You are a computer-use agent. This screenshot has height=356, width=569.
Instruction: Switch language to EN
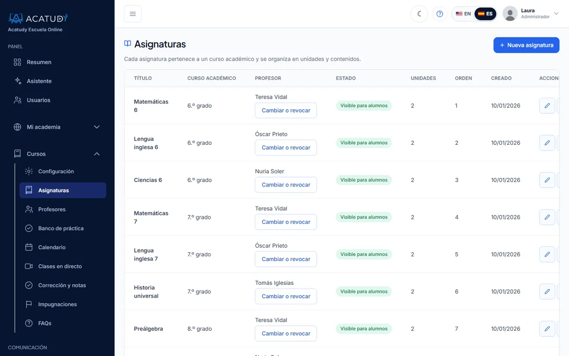463,14
